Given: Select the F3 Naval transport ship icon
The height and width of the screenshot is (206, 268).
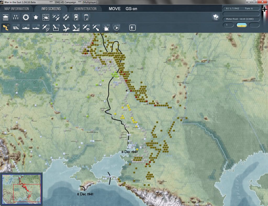Looking at the screenshot, I should (26, 28).
